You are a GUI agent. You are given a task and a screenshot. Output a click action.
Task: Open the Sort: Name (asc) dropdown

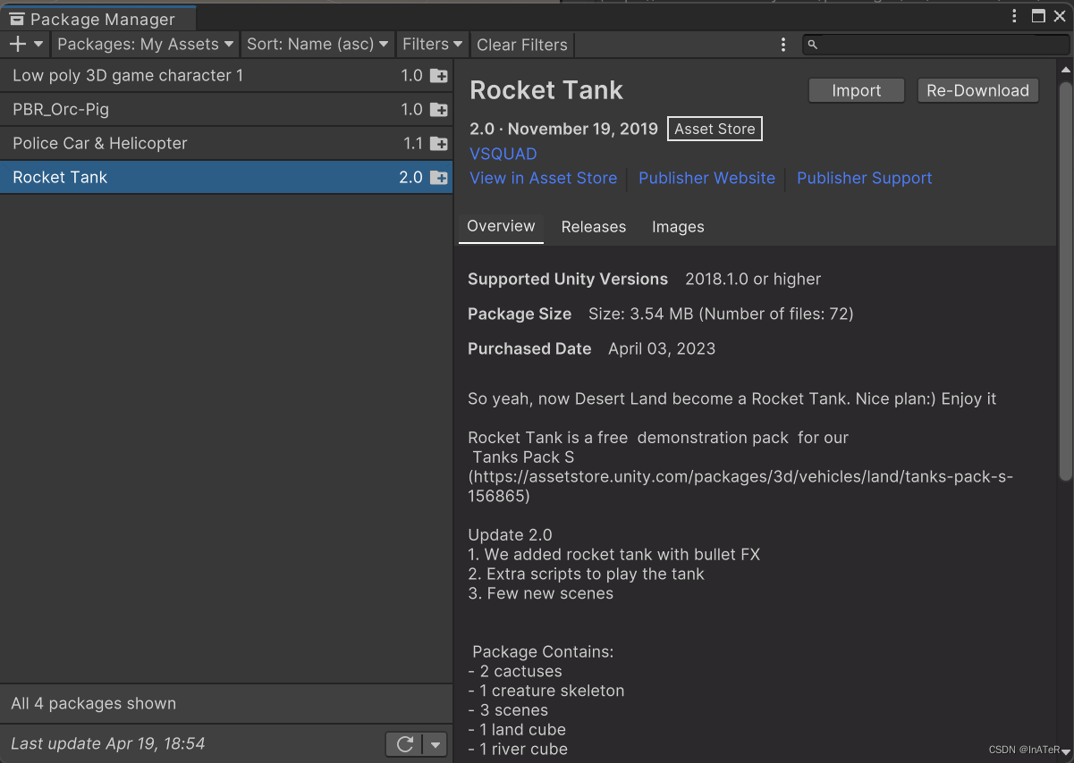[317, 44]
